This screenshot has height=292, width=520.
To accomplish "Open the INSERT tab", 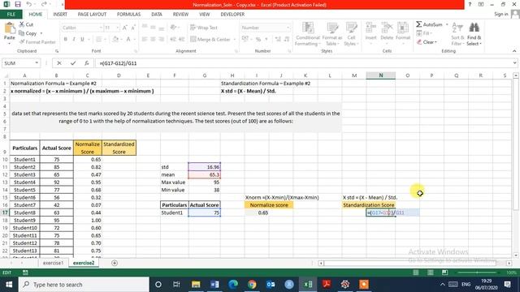I will click(x=60, y=15).
